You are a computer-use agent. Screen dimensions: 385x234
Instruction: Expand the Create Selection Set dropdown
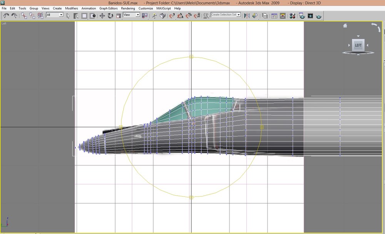coord(238,15)
